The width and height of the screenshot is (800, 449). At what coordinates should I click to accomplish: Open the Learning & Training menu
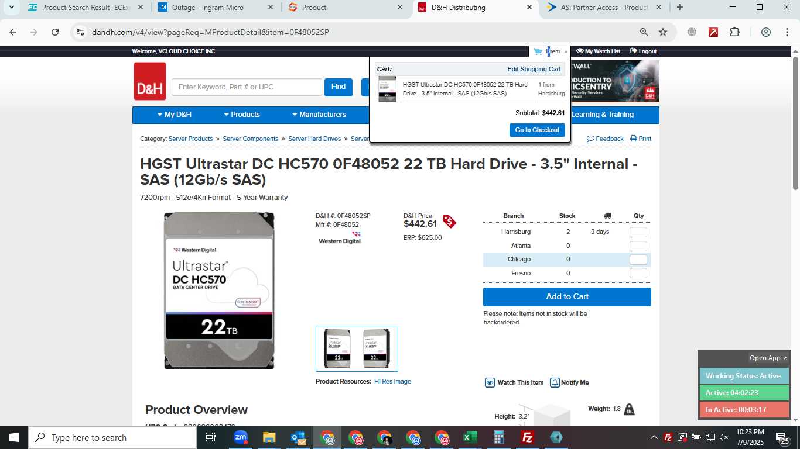coord(602,115)
